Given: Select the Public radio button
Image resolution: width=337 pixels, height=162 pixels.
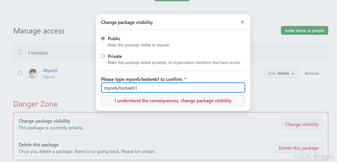Looking at the screenshot, I should click(103, 38).
